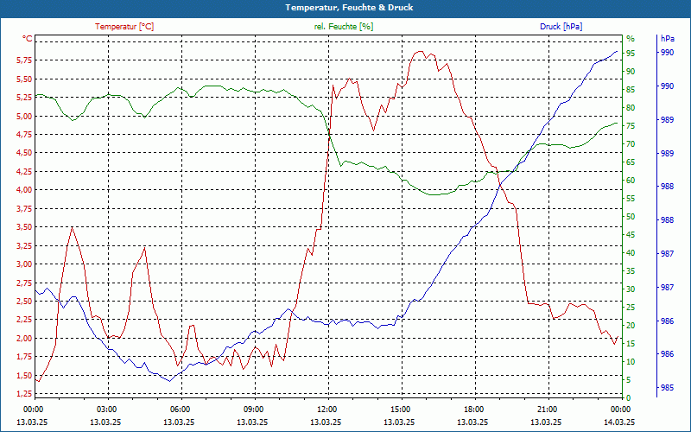Screen dimensions: 691x432
Task: Click temperature axis value '3,50'
Action: pos(24,227)
